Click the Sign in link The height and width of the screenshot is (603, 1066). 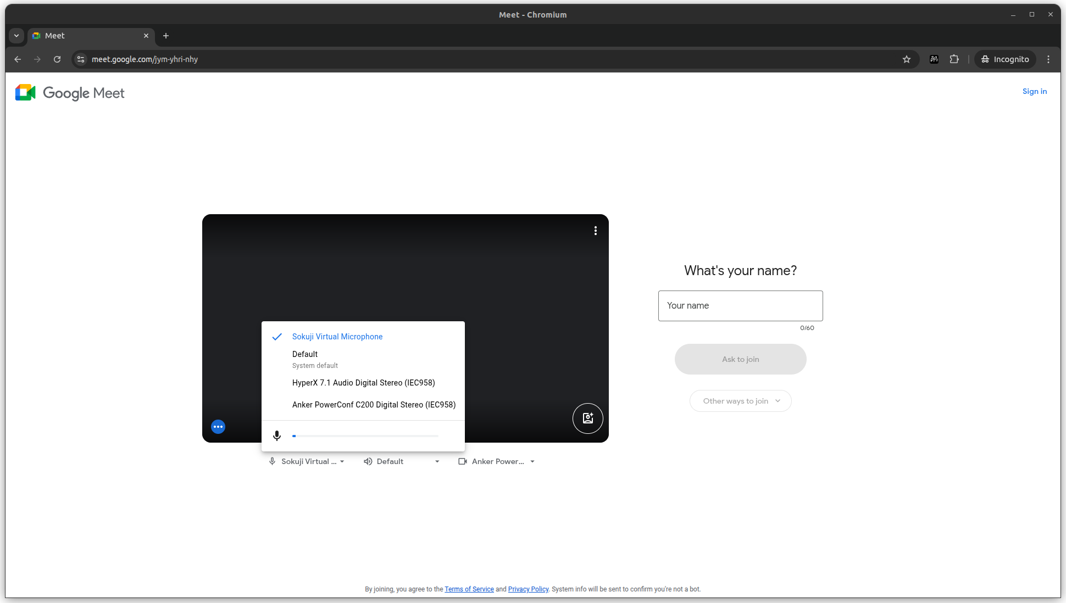pos(1035,92)
